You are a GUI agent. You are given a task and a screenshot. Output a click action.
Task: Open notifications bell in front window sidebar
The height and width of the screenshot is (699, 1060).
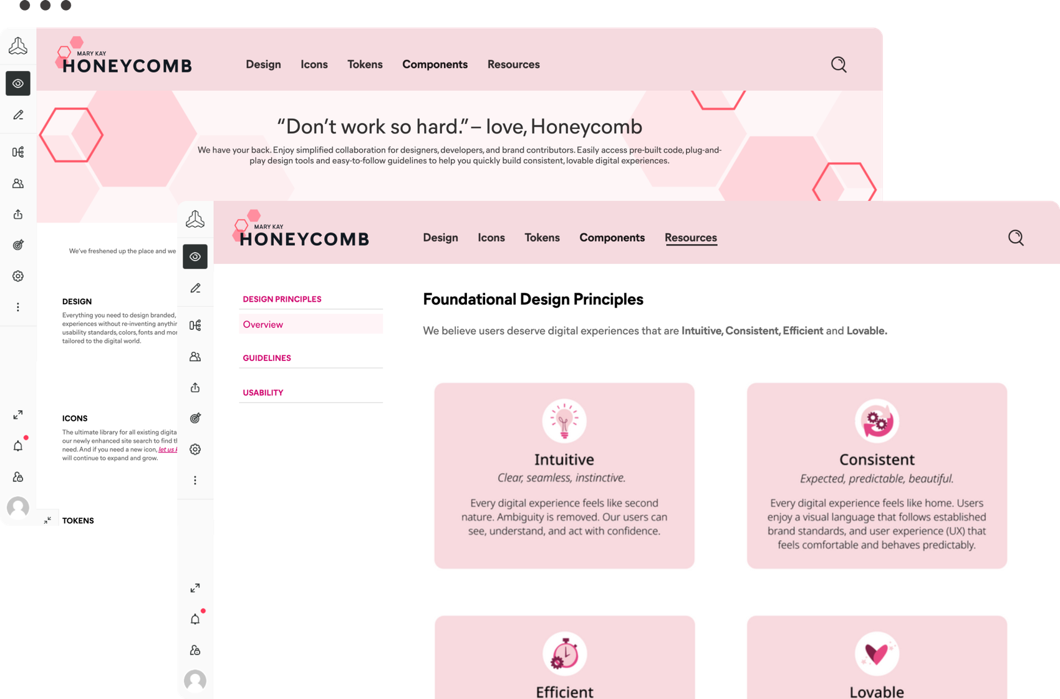coord(195,619)
